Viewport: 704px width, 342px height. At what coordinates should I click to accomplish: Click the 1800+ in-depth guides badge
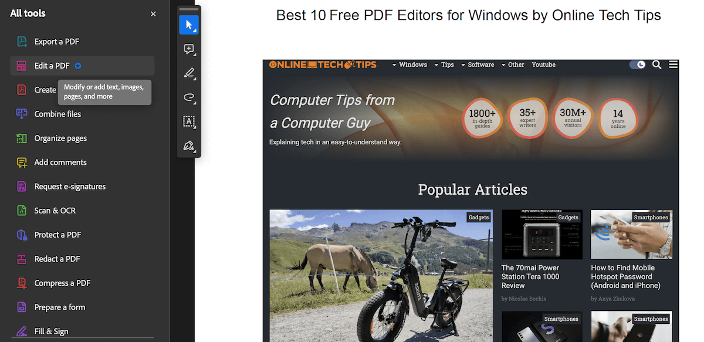[x=482, y=118]
